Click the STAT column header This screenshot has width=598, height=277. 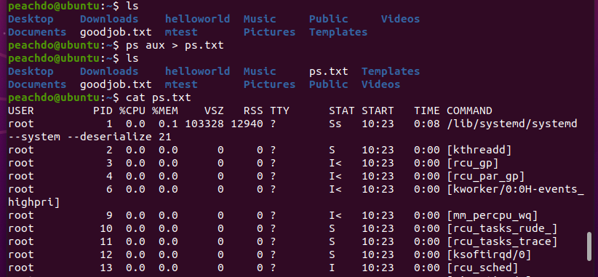pos(342,111)
